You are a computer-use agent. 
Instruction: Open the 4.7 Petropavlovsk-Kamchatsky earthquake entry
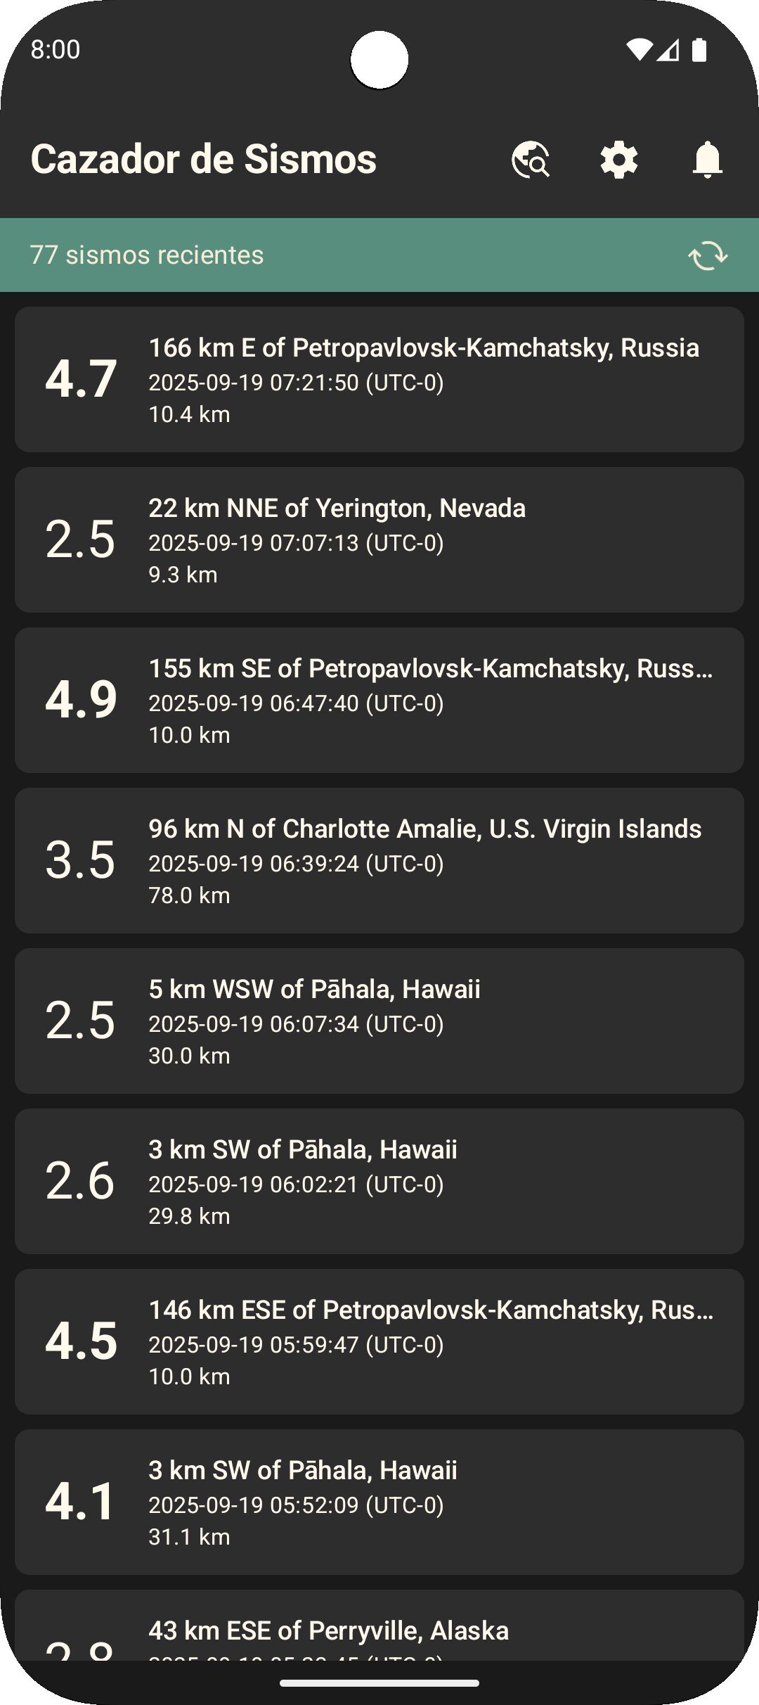pyautogui.click(x=379, y=379)
